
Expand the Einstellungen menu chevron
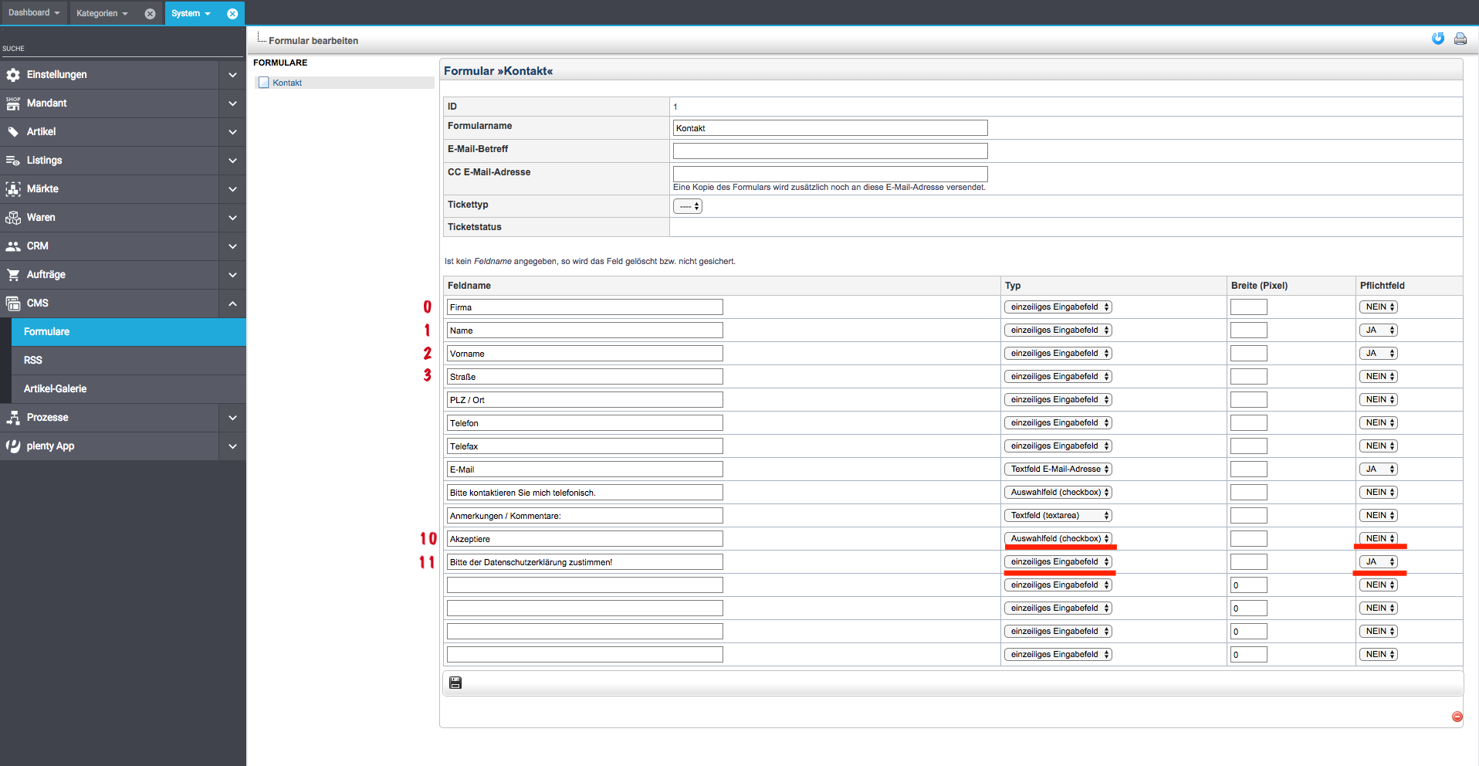(x=232, y=75)
